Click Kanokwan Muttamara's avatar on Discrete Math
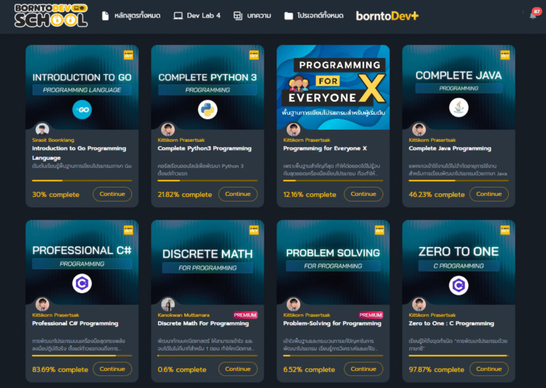 click(168, 304)
